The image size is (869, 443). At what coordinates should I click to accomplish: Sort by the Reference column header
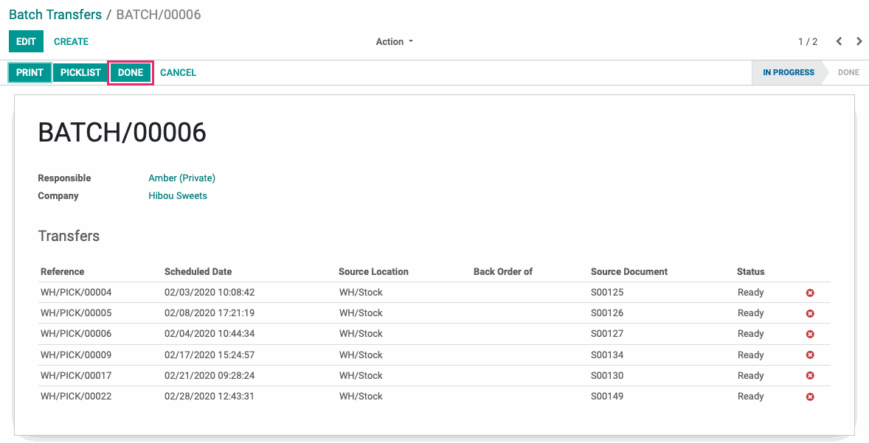coord(63,271)
